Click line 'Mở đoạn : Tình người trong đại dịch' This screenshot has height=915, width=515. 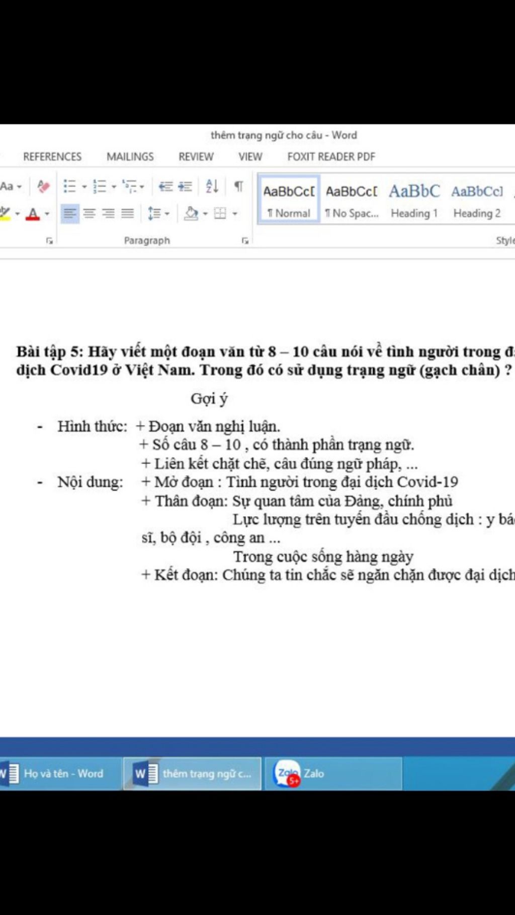pos(300,482)
